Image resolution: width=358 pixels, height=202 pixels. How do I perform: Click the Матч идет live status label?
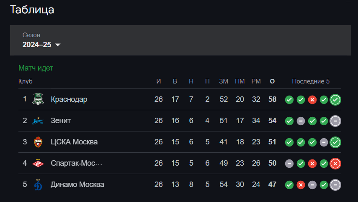tap(36, 68)
